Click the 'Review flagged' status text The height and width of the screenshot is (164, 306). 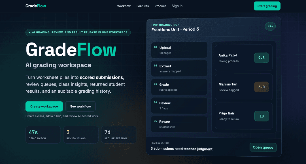pos(229,90)
